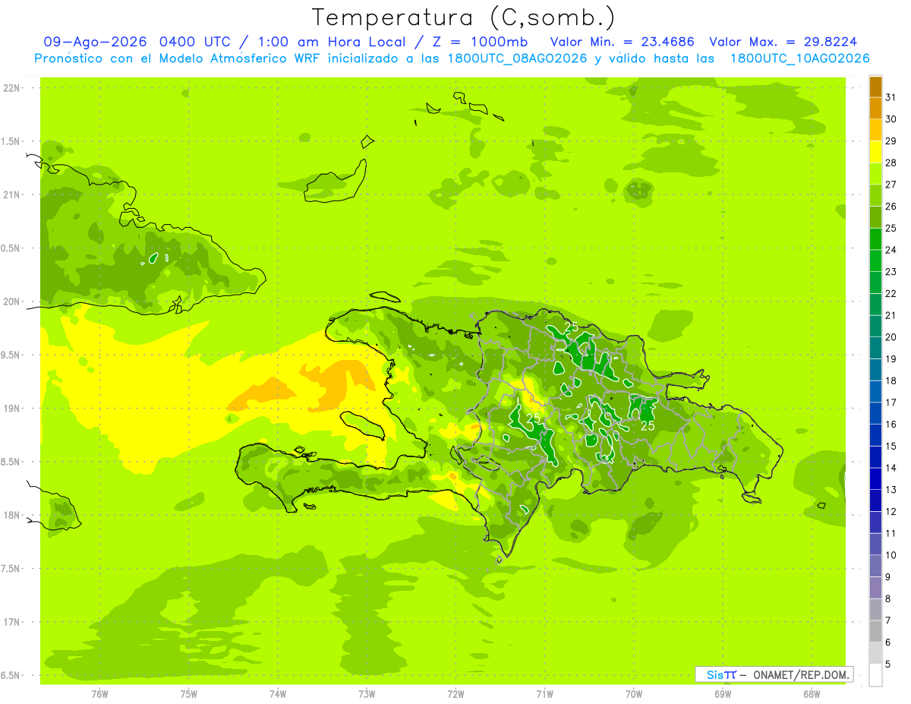Click the '69W' longitude axis label

(723, 693)
